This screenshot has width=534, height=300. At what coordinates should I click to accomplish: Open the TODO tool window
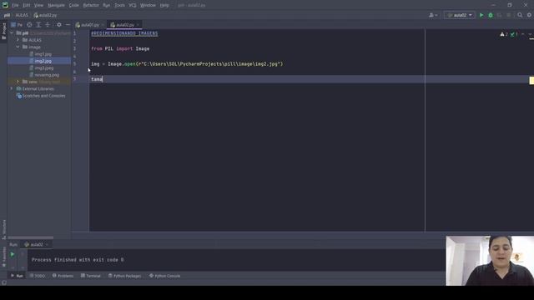click(38, 276)
